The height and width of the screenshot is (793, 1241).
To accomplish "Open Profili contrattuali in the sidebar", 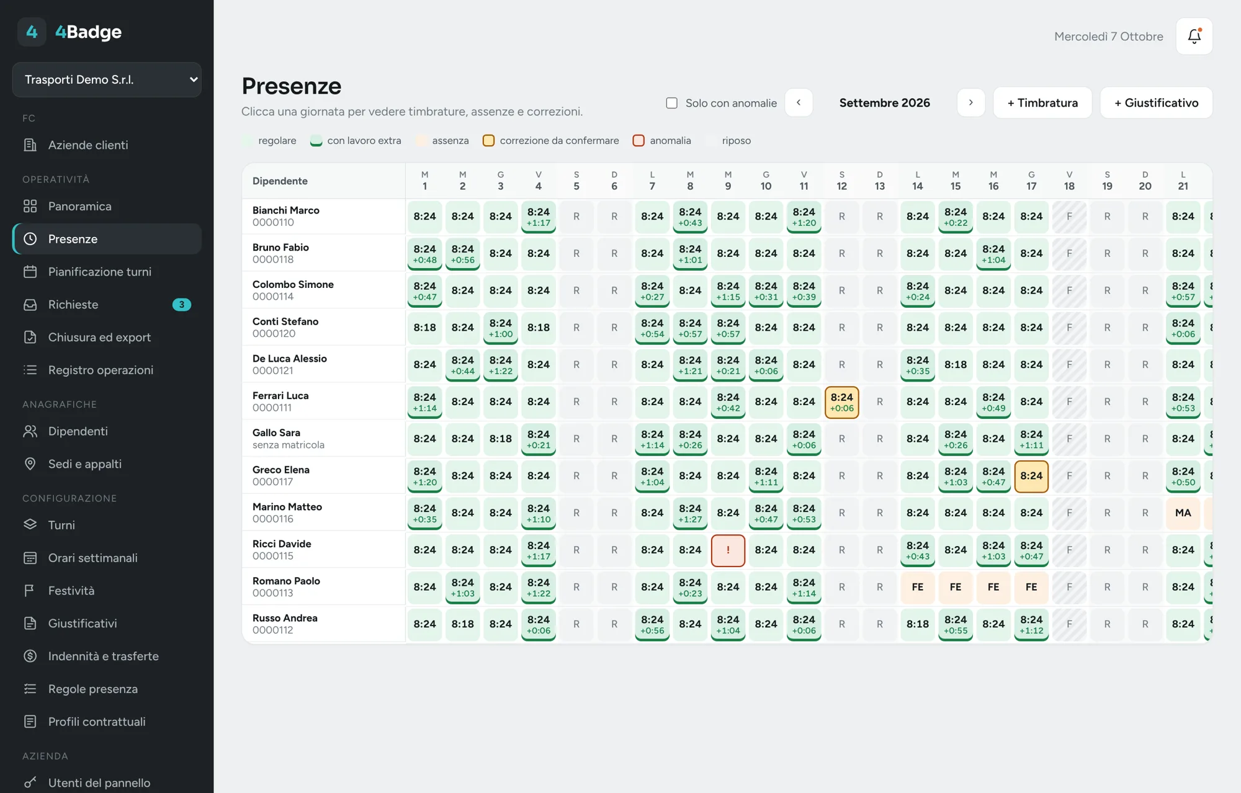I will pyautogui.click(x=107, y=722).
